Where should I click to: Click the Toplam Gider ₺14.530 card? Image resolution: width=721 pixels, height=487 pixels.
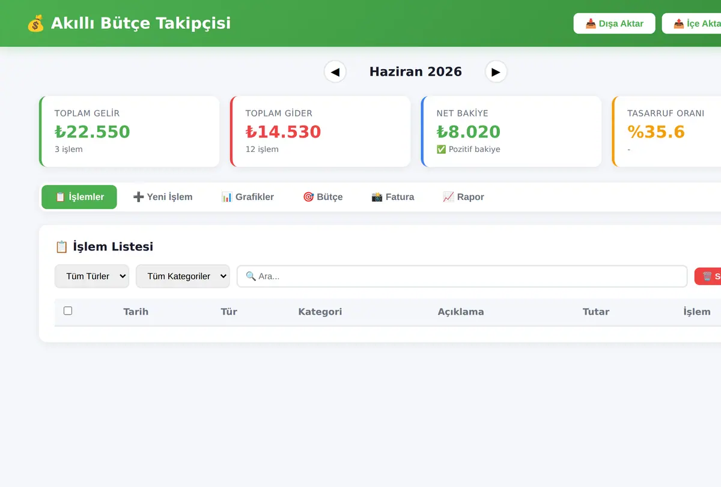[320, 132]
